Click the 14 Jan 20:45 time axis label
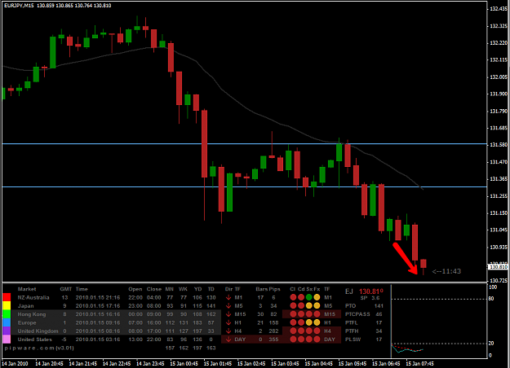The height and width of the screenshot is (368, 510). 49,364
